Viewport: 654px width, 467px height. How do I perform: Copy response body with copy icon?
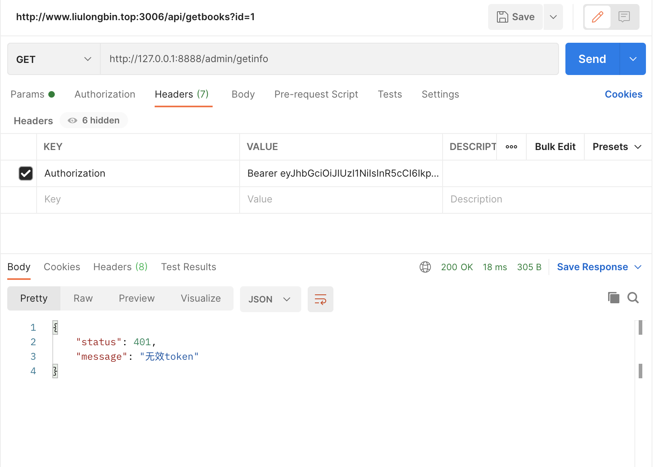(613, 298)
